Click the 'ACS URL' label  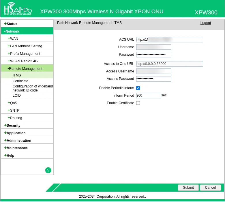[126, 40]
